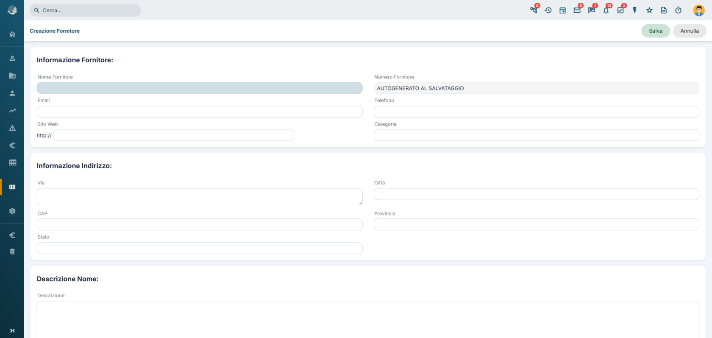Click the Sito Web input field
712x338 pixels.
[173, 135]
